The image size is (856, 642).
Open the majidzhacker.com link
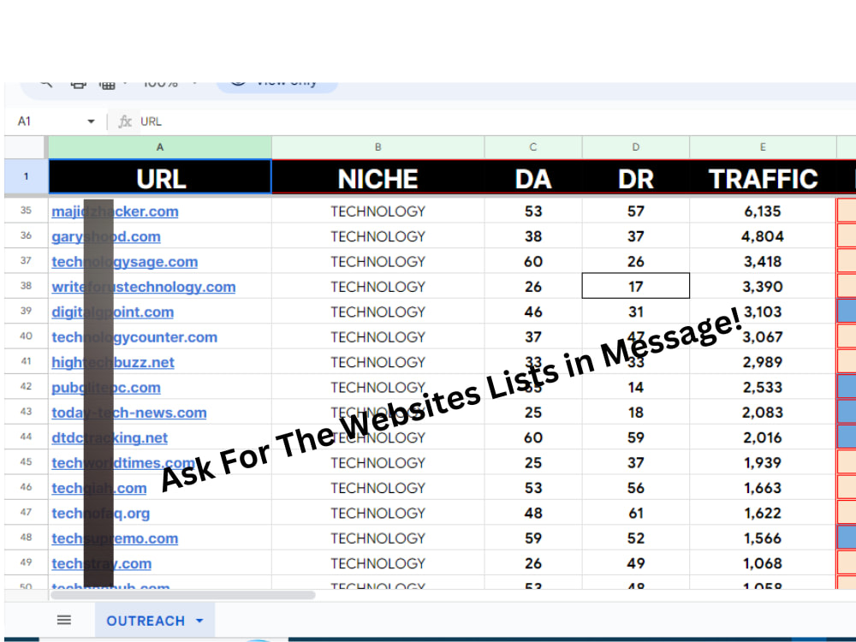tap(116, 211)
